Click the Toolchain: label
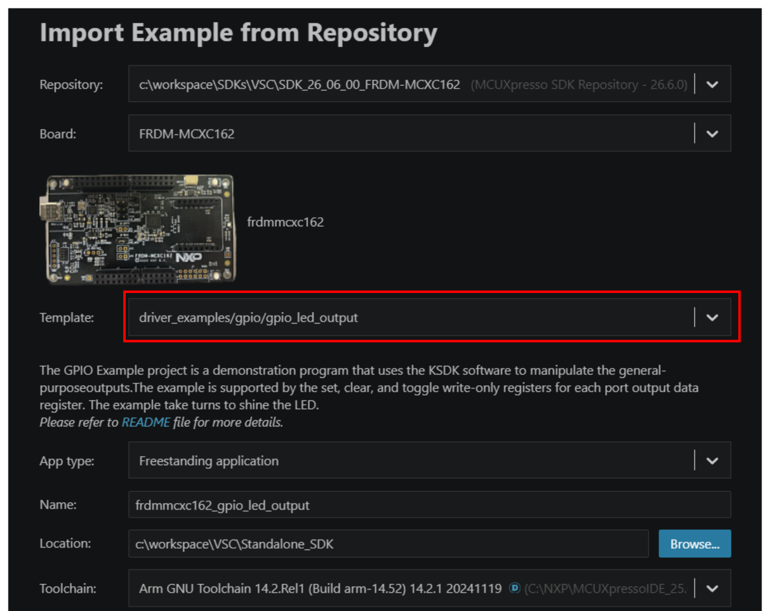This screenshot has width=770, height=611. [68, 588]
